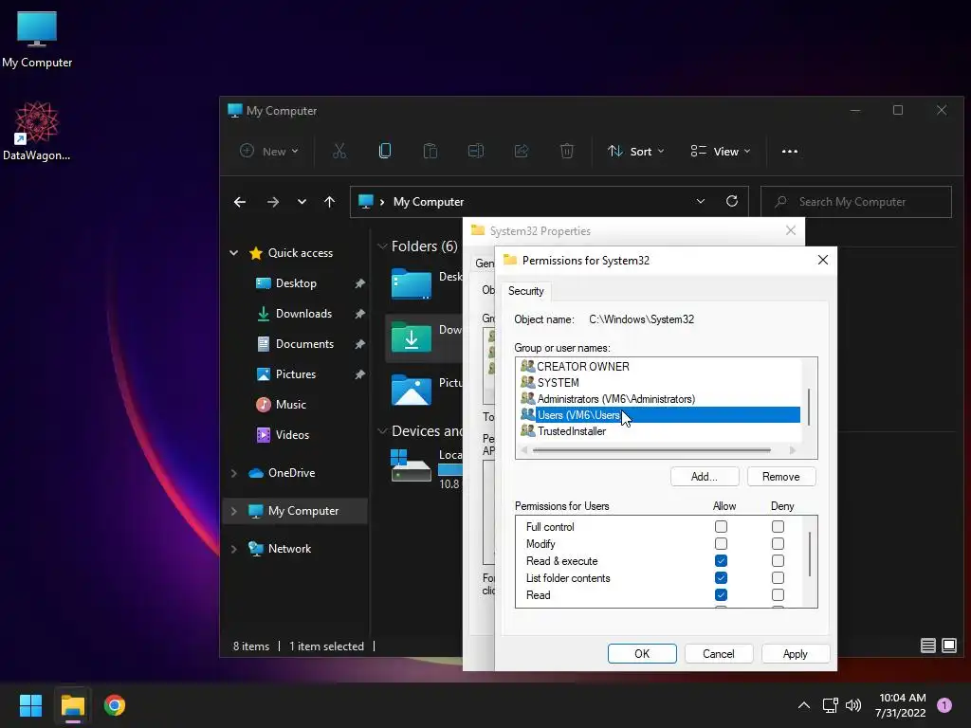971x728 pixels.
Task: Click the Apply button
Action: pos(796,654)
